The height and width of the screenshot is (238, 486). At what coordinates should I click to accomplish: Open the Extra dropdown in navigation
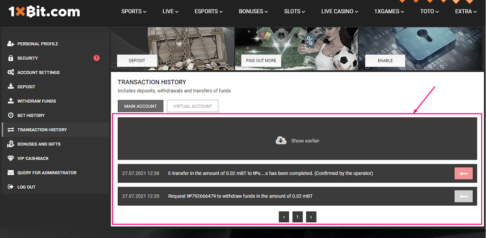click(466, 11)
